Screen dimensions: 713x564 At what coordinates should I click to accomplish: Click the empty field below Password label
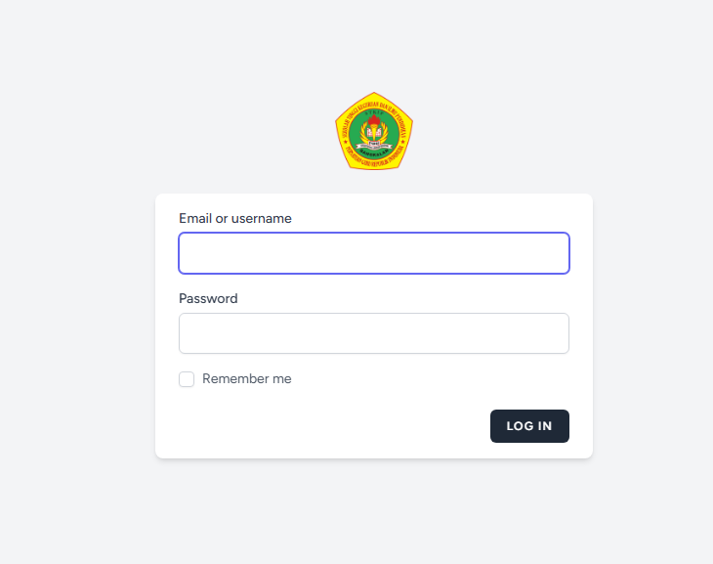click(374, 333)
